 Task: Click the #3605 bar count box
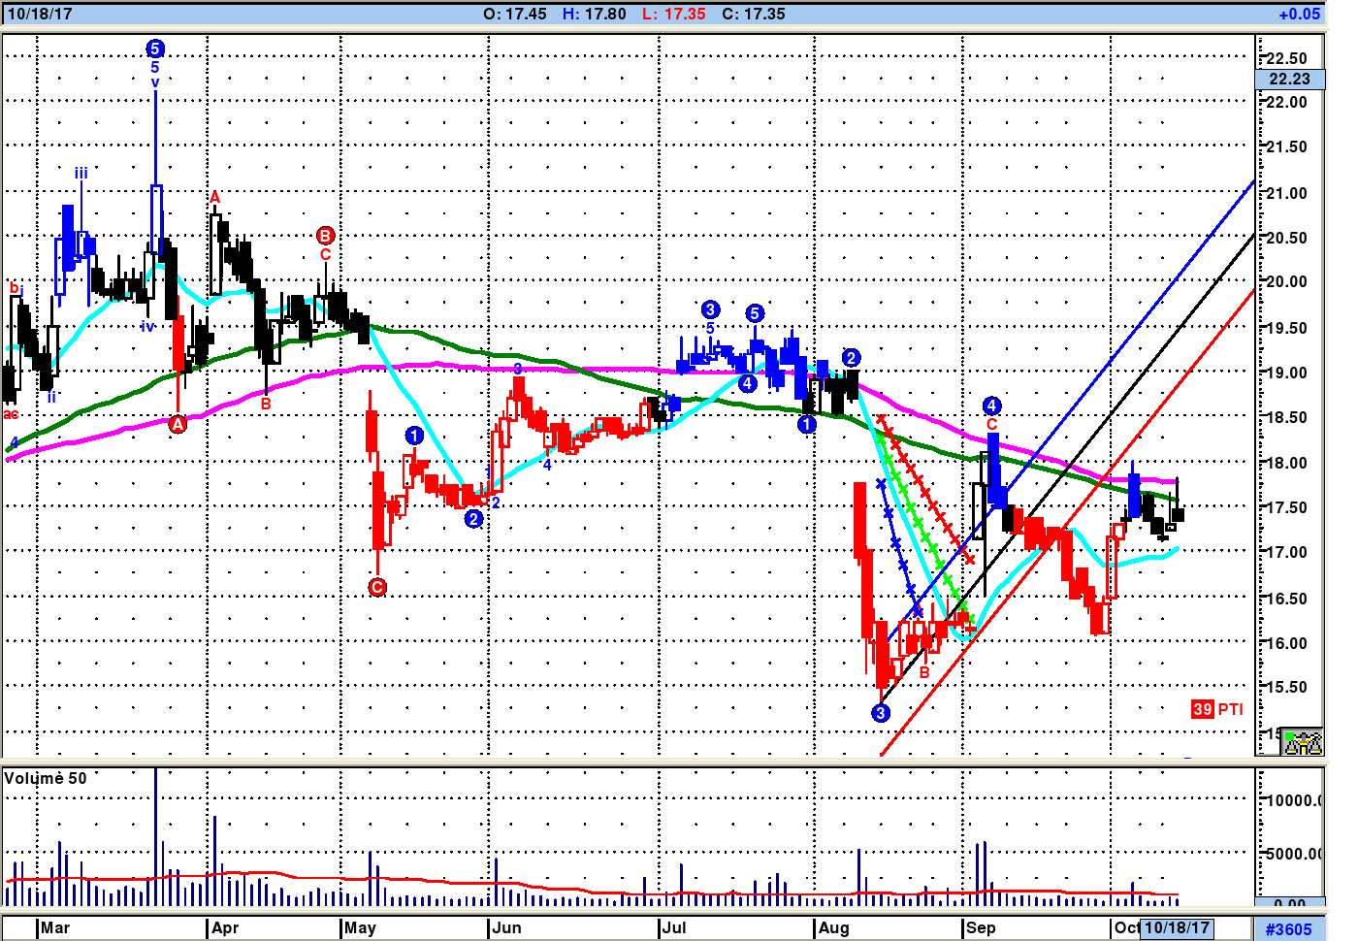(1288, 928)
